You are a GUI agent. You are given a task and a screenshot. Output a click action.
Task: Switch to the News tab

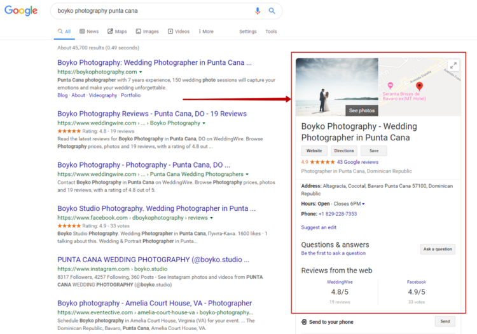click(x=89, y=31)
